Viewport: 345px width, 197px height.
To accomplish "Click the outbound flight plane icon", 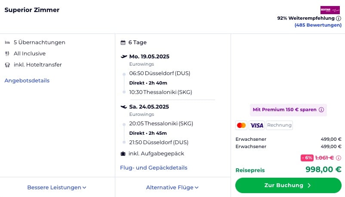I will (x=124, y=57).
